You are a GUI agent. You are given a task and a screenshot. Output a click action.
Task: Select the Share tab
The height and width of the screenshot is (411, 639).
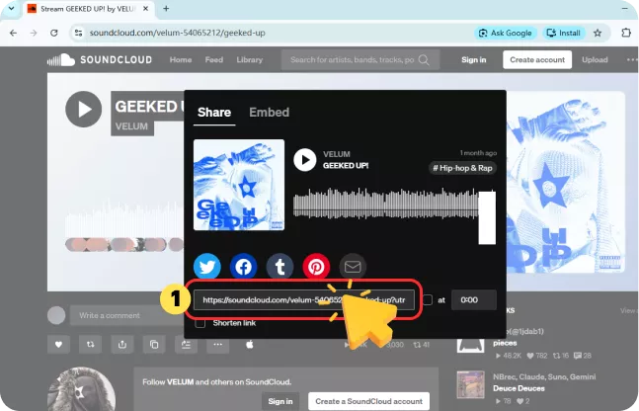[214, 112]
